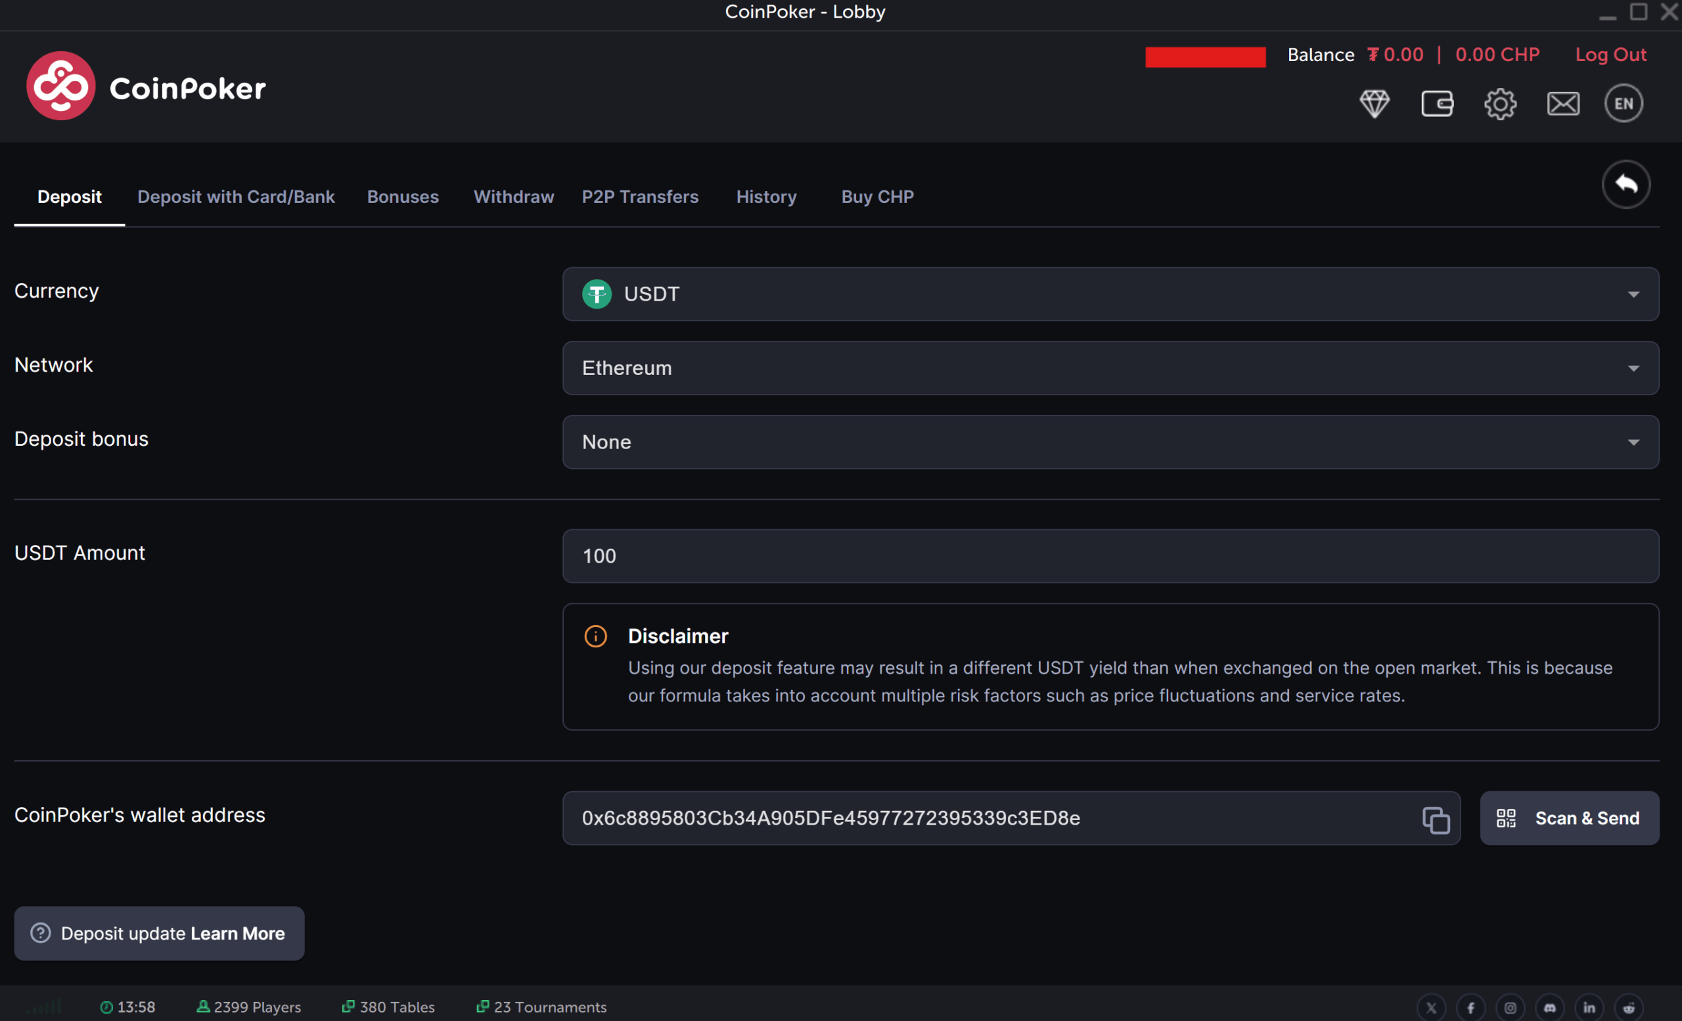
Task: Click the CoinPoker logo
Action: [x=146, y=87]
